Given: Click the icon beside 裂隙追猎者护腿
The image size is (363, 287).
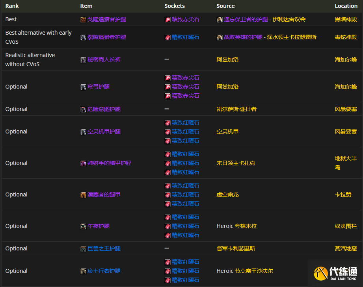Looking at the screenshot, I should [83, 37].
